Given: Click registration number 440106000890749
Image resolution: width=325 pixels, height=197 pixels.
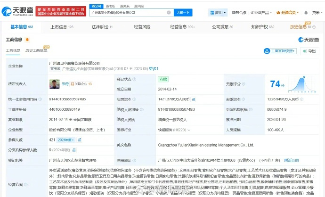Looking at the screenshot, I should coord(64,109).
